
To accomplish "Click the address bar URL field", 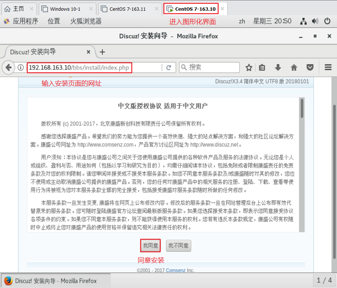I will 94,68.
